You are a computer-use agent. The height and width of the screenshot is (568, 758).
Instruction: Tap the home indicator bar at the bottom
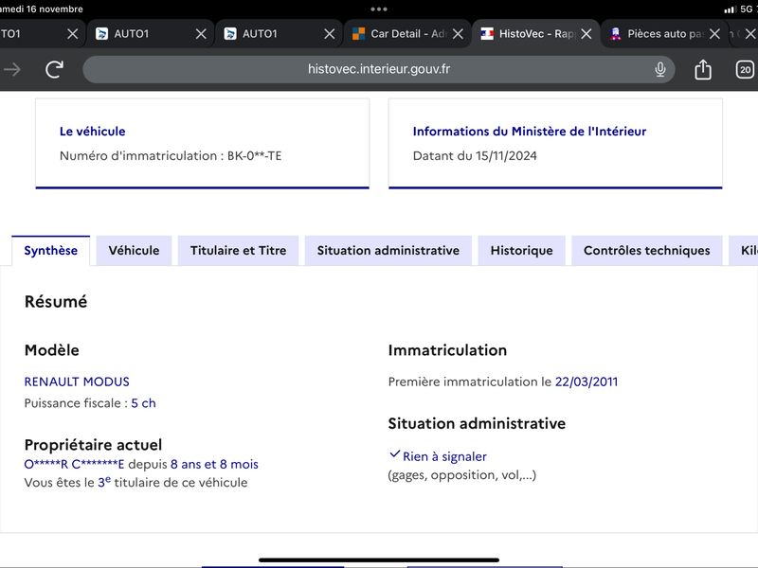coord(378,560)
